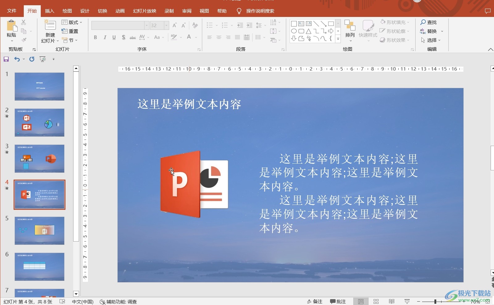Image resolution: width=494 pixels, height=305 pixels.
Task: Click the bullet list icon
Action: tap(210, 25)
